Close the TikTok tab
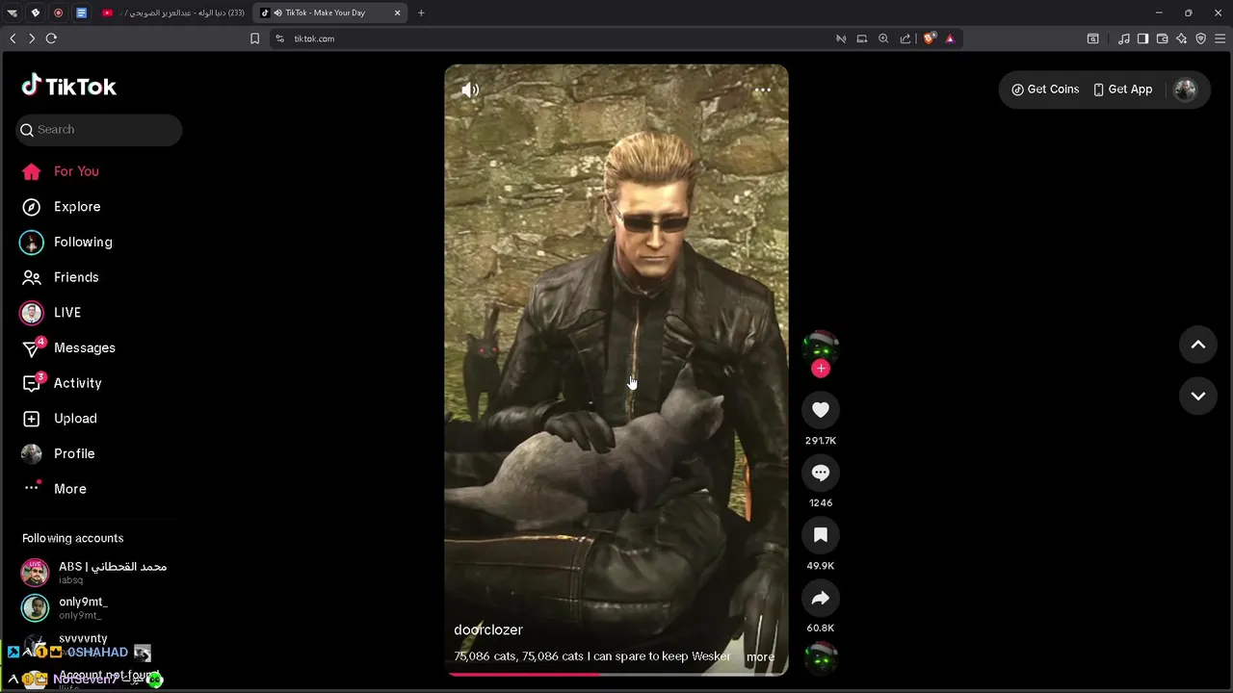The image size is (1233, 693). coord(397,13)
